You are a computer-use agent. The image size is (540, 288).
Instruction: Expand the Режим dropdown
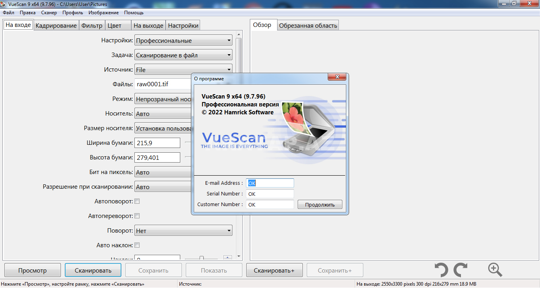163,99
